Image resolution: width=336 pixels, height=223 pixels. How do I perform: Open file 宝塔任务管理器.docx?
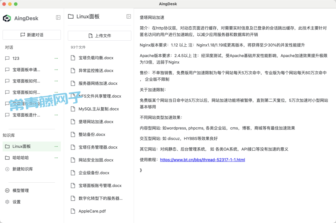(100, 147)
